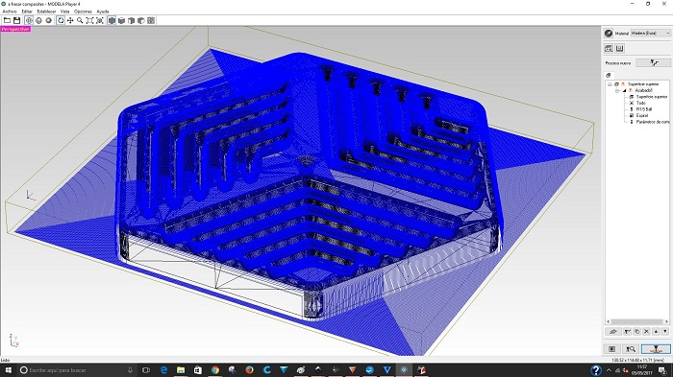The height and width of the screenshot is (377, 673).
Task: Open the Archivo menu
Action: tap(10, 12)
